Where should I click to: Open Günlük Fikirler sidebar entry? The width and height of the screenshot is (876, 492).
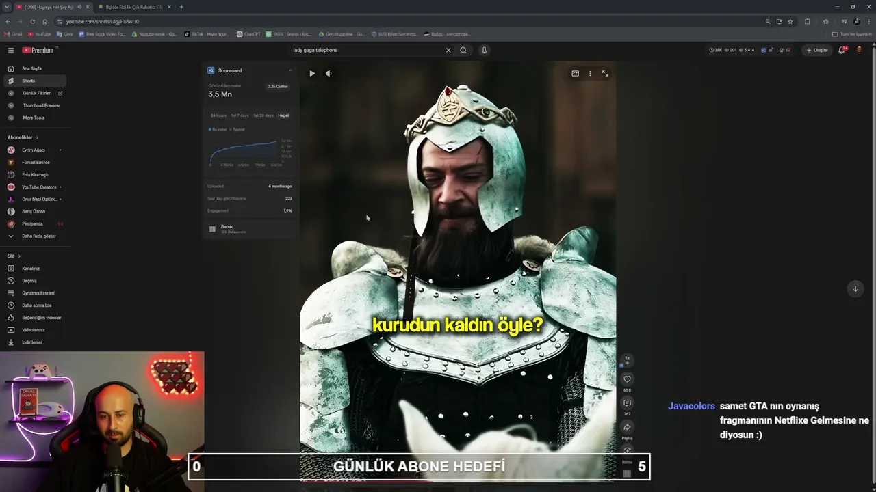pos(36,93)
